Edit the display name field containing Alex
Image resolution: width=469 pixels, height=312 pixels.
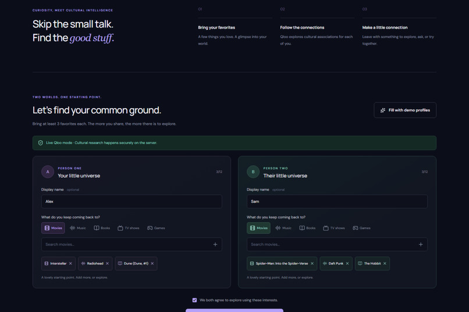[x=132, y=202]
